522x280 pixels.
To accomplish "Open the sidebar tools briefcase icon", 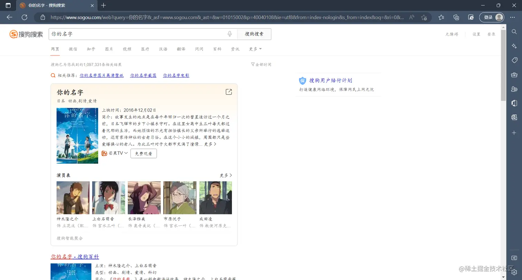I will (x=514, y=75).
